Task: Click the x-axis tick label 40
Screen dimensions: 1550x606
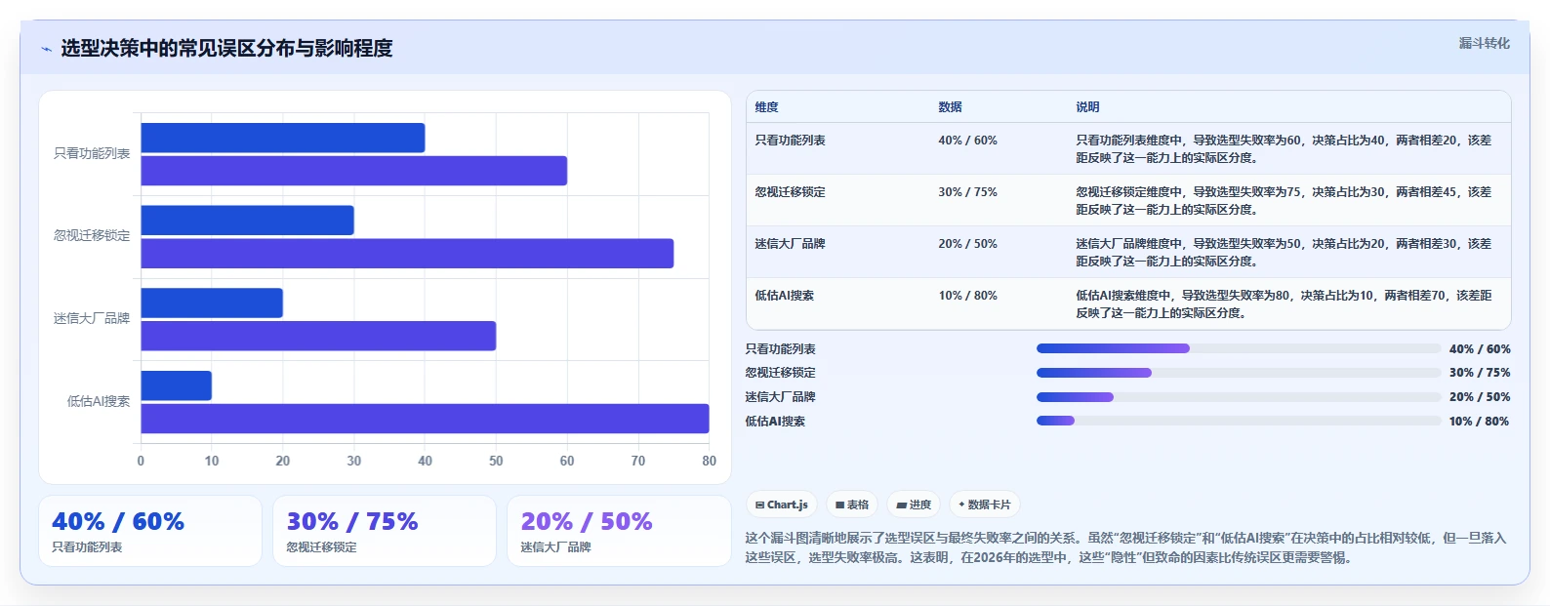Action: (425, 461)
